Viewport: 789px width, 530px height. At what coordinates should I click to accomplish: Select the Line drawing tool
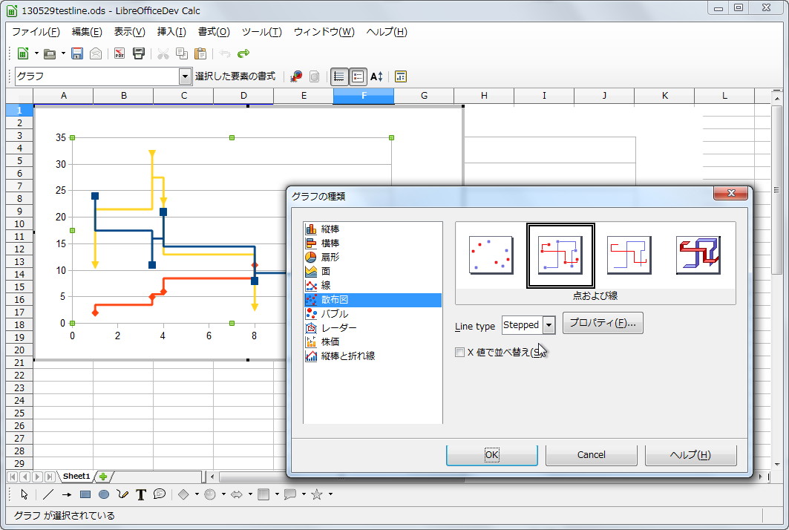(x=48, y=494)
